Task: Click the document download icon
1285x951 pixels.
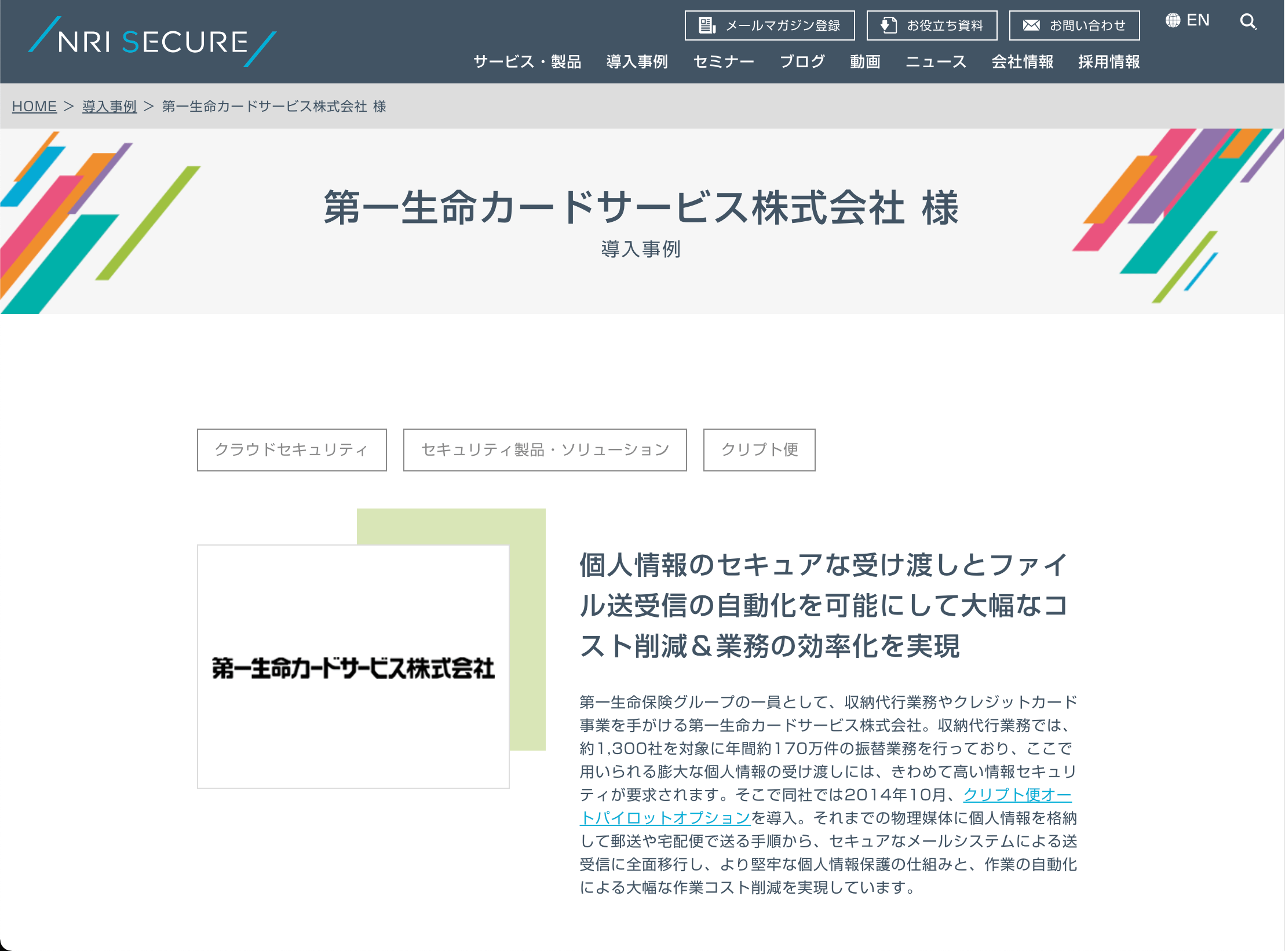Action: (x=888, y=25)
